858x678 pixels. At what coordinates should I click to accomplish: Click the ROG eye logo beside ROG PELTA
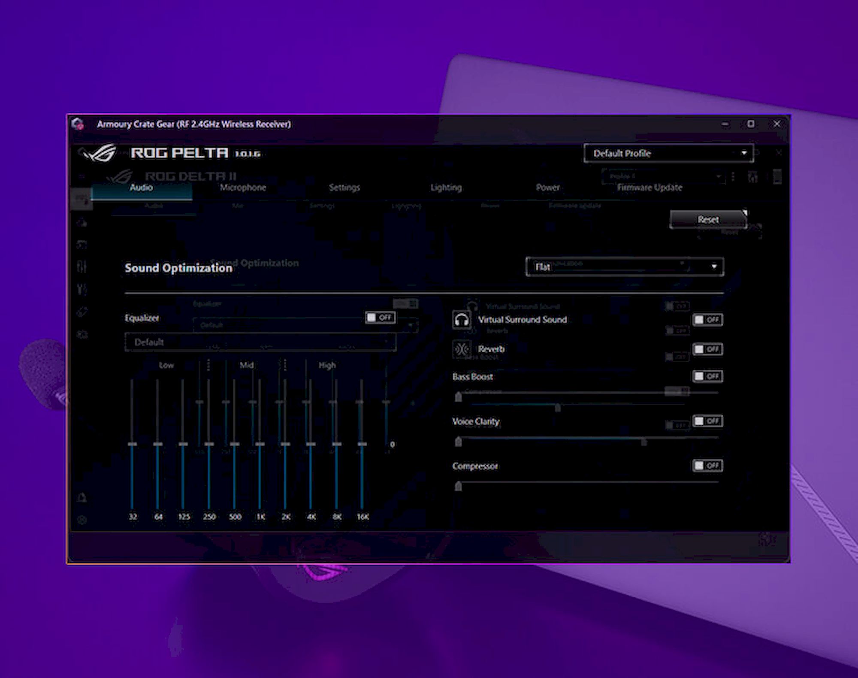[x=99, y=153]
